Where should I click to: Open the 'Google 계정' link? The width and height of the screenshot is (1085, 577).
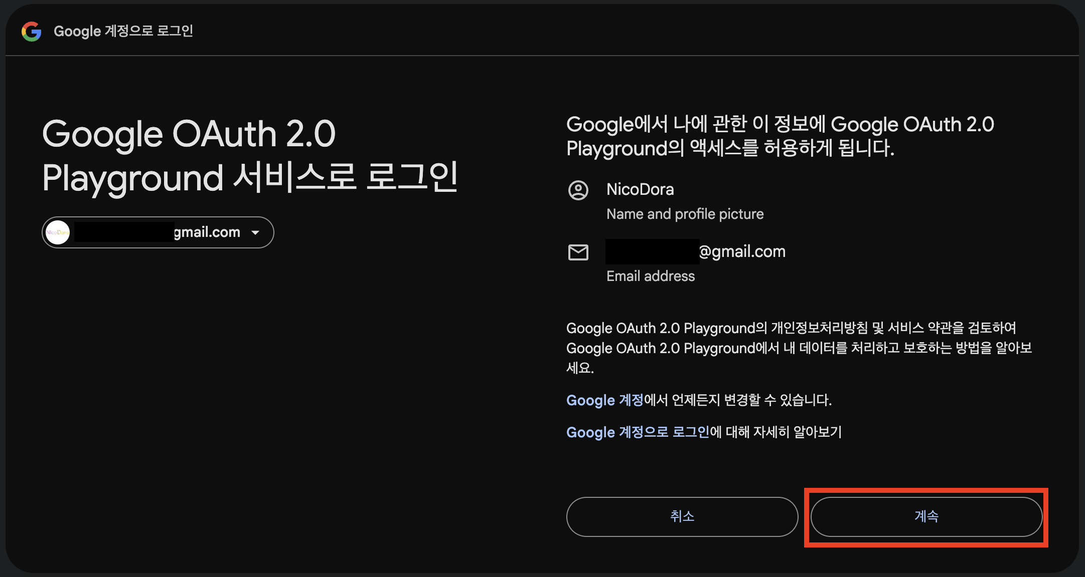tap(604, 400)
